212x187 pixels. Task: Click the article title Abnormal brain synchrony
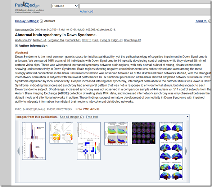pos(56,35)
